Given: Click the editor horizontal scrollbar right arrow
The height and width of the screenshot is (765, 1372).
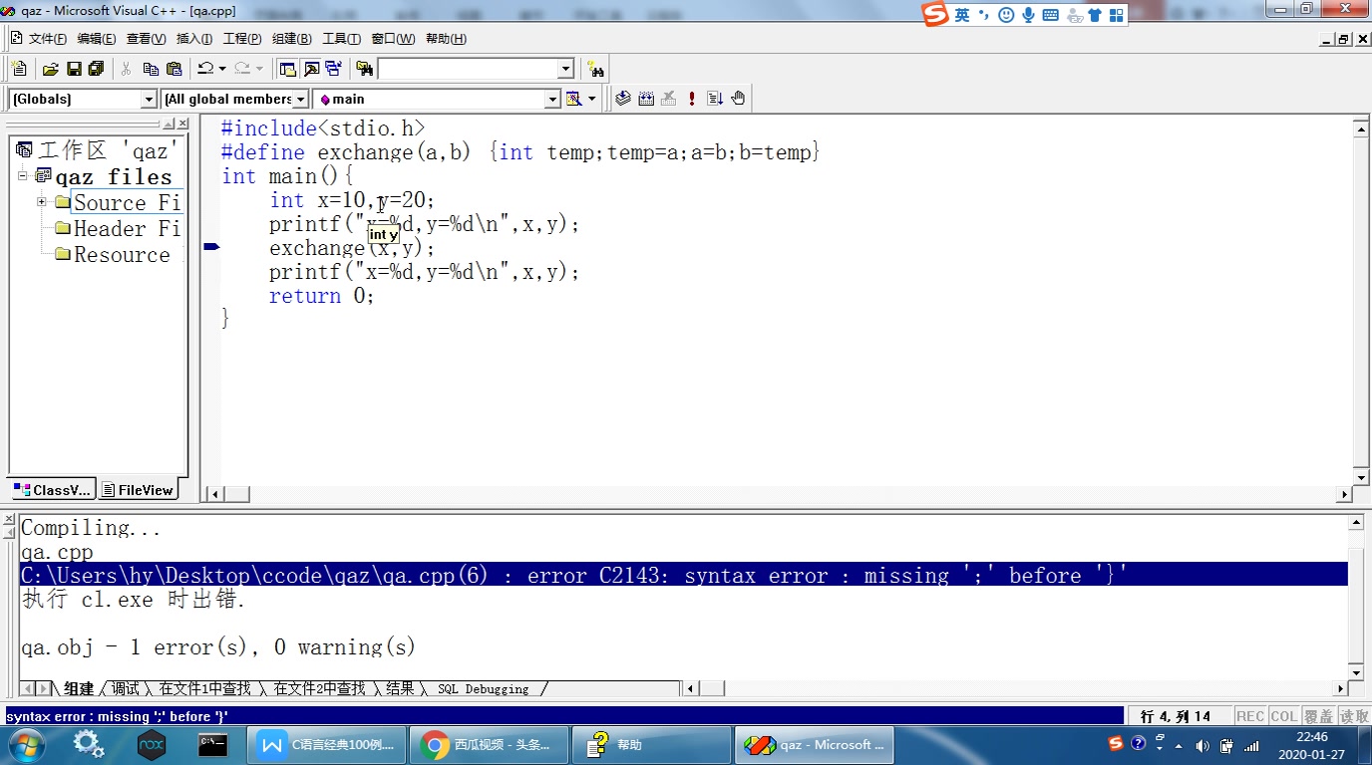Looking at the screenshot, I should (x=1343, y=493).
